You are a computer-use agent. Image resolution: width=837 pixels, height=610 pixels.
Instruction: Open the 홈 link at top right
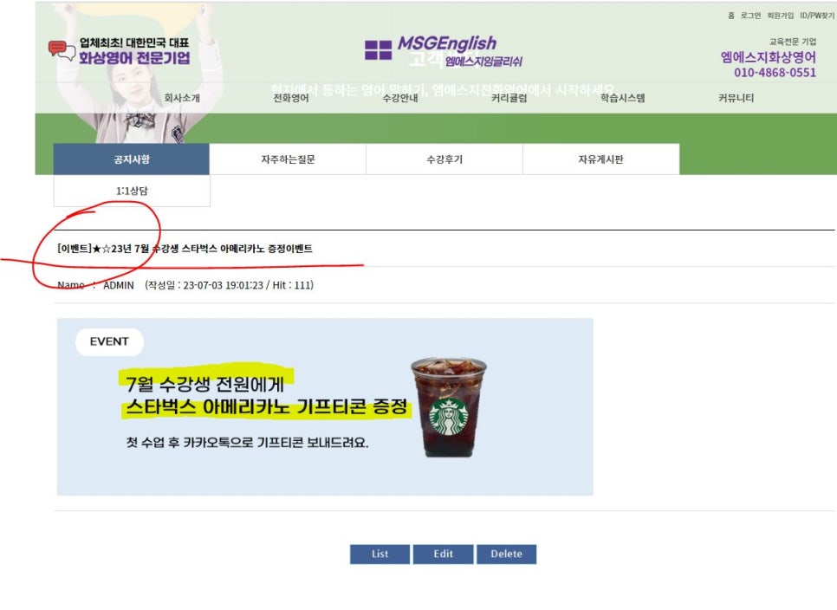730,16
